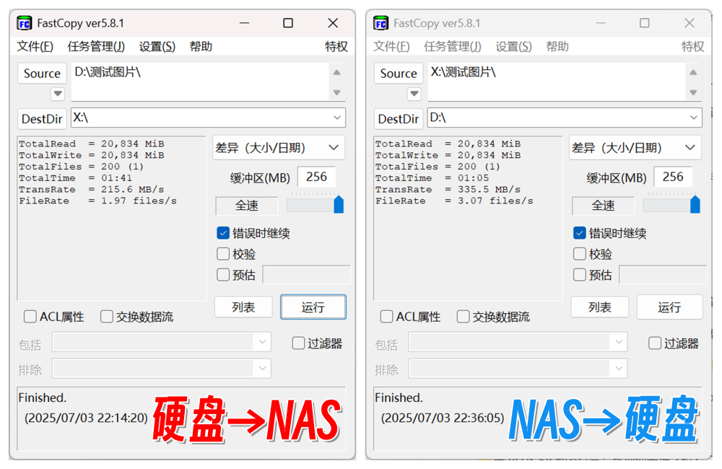Open 设置(S) menu in left window
The height and width of the screenshot is (469, 722).
(x=157, y=46)
